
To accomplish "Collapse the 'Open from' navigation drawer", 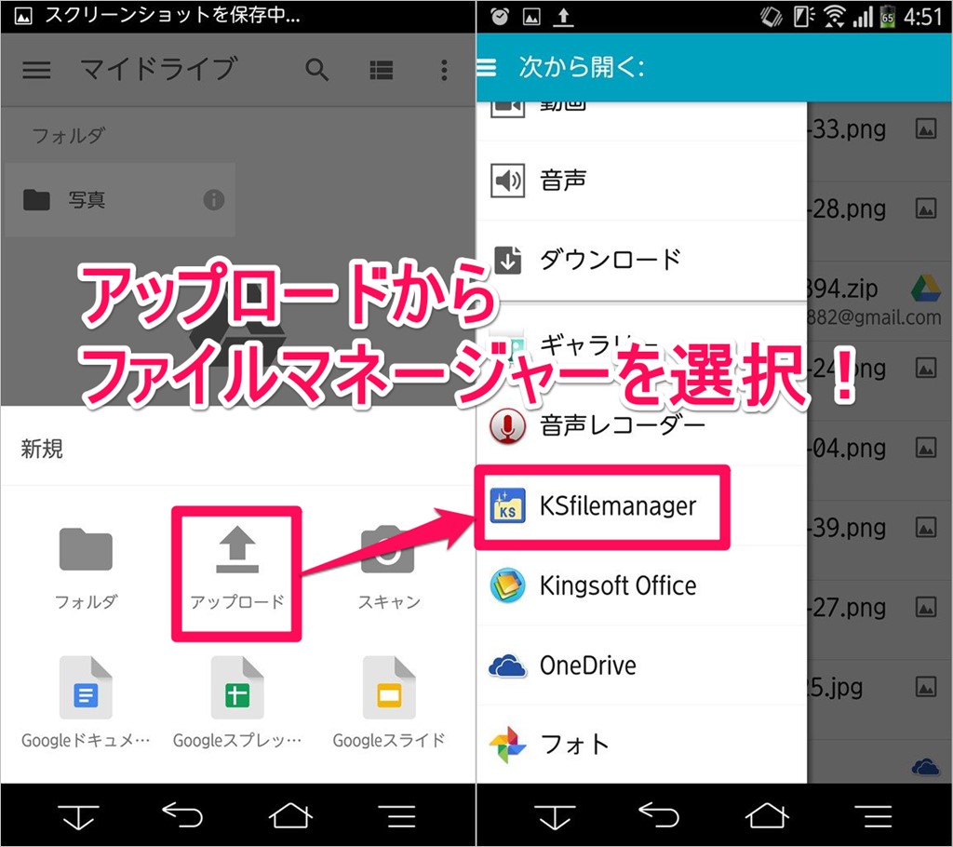I will [x=487, y=67].
